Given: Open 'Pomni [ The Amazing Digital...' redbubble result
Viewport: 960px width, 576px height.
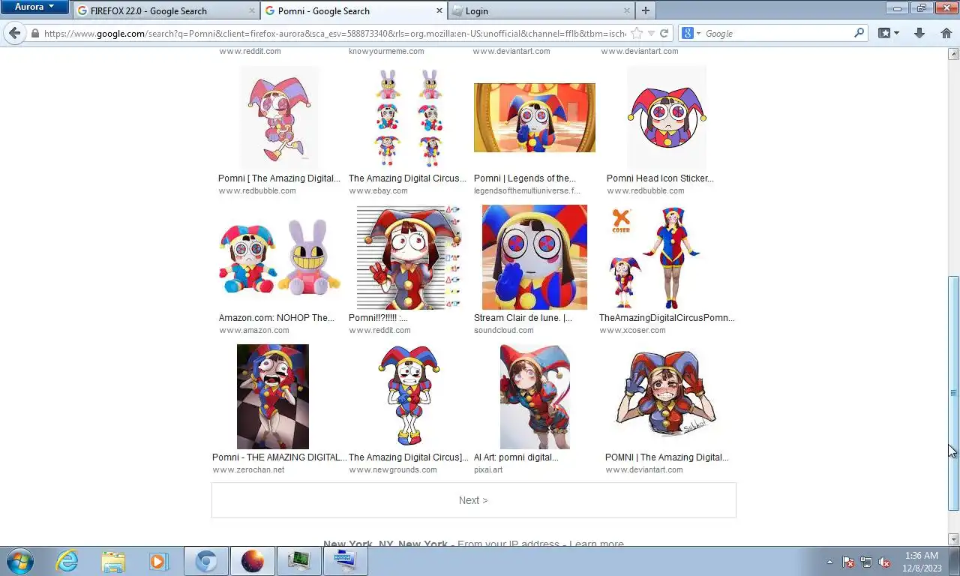Looking at the screenshot, I should pyautogui.click(x=279, y=178).
